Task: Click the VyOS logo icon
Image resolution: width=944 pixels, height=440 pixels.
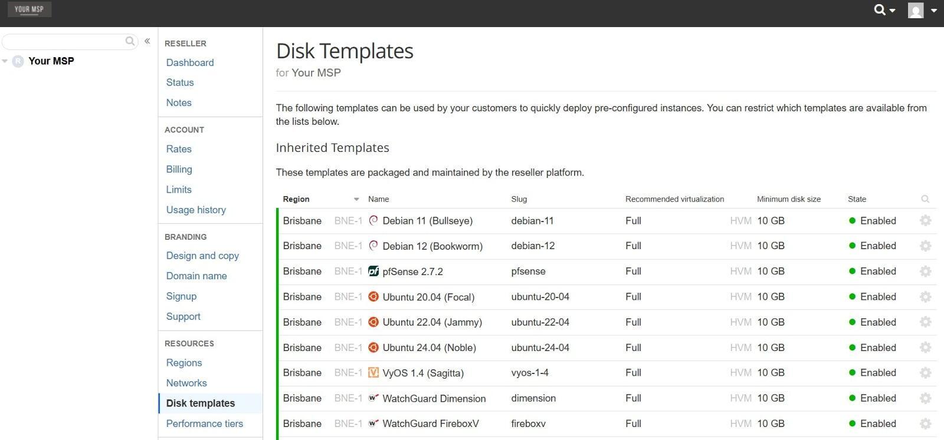Action: pyautogui.click(x=373, y=372)
